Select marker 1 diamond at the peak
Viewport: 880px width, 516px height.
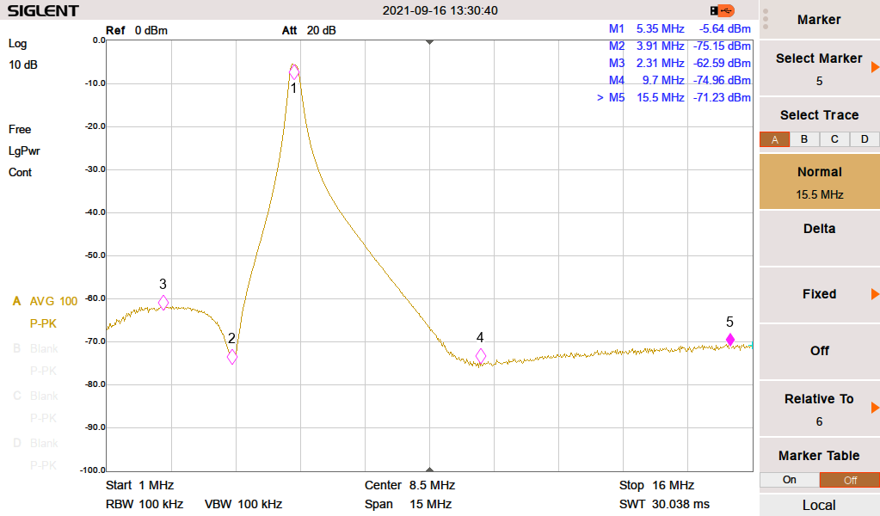(x=294, y=71)
